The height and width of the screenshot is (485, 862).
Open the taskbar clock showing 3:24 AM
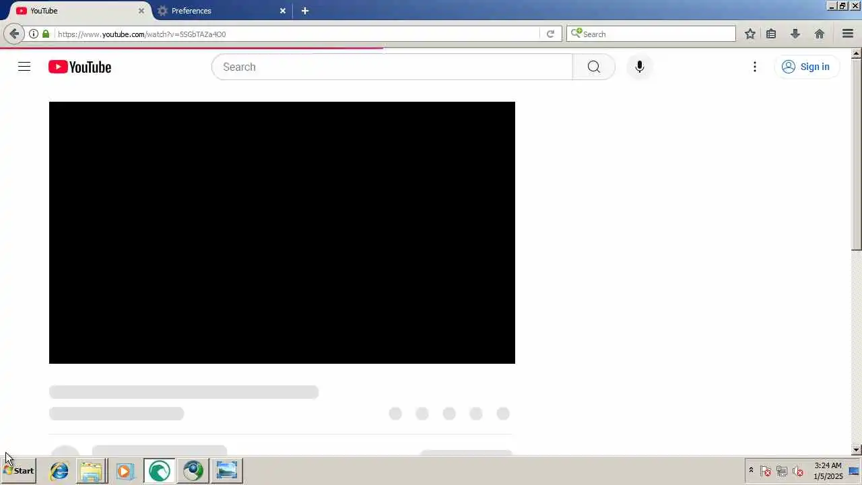pyautogui.click(x=828, y=471)
